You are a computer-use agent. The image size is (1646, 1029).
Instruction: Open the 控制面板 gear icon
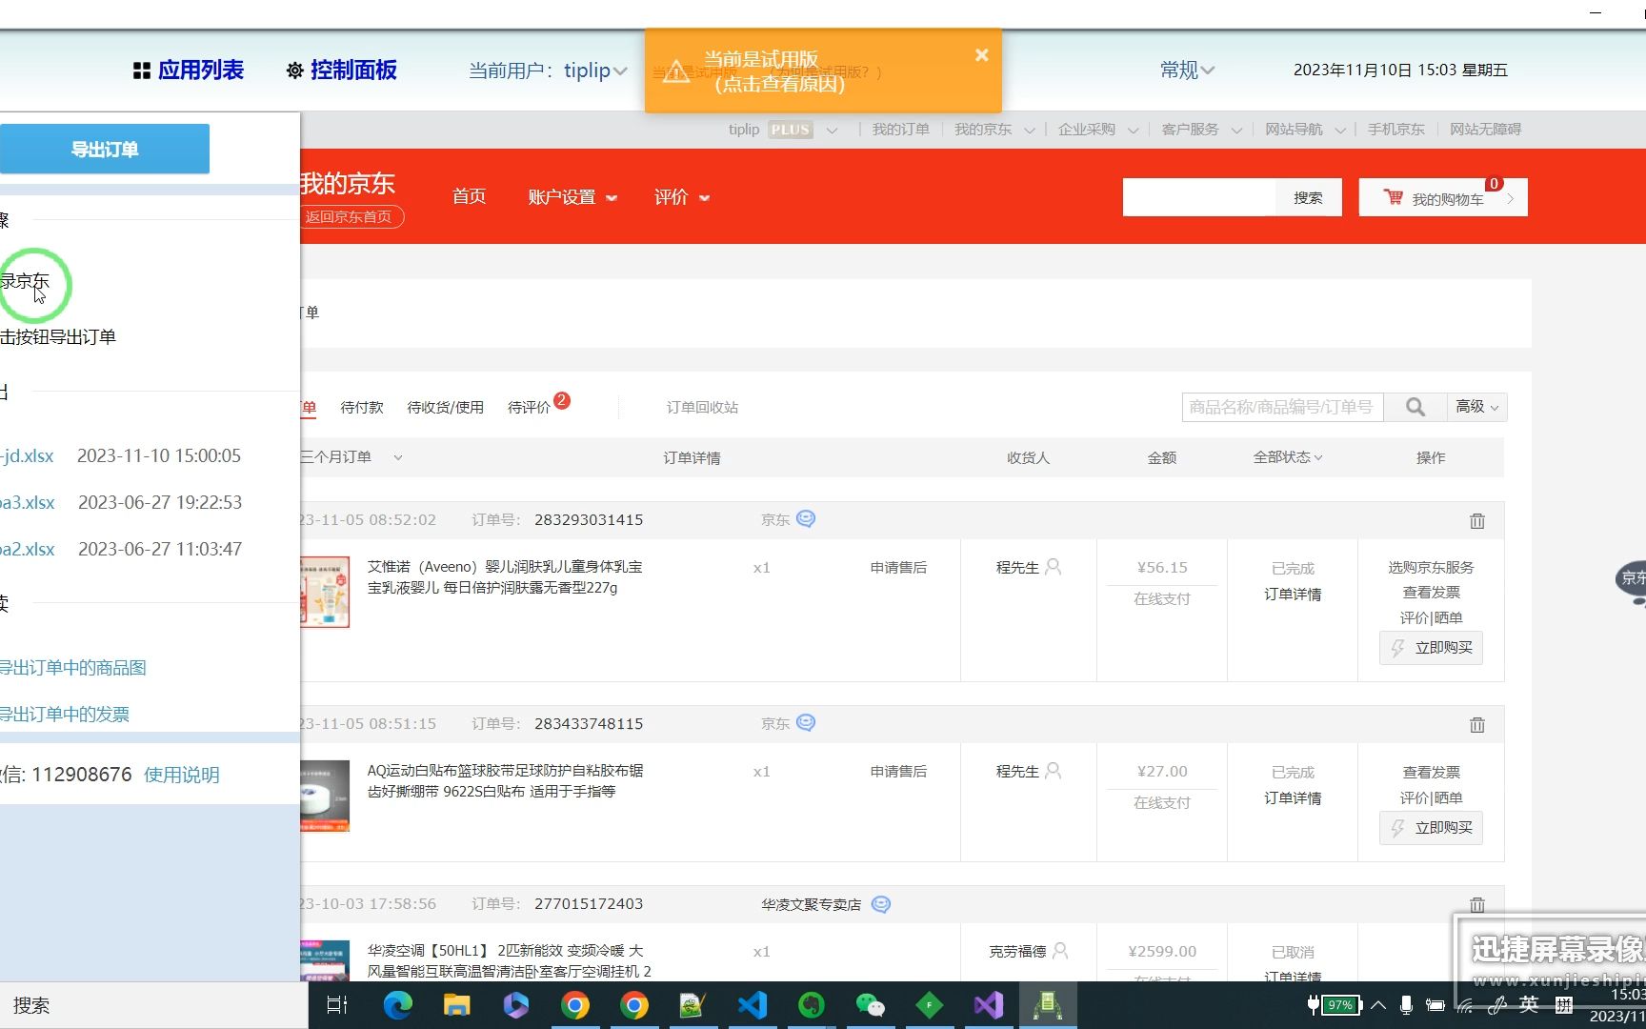[294, 71]
